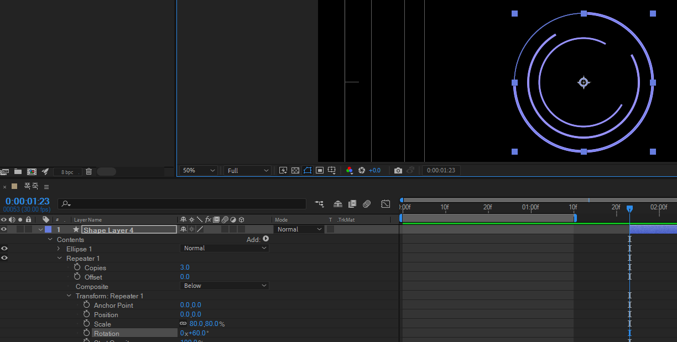This screenshot has height=342, width=677.
Task: Click the +0.0 exposure value
Action: 375,171
